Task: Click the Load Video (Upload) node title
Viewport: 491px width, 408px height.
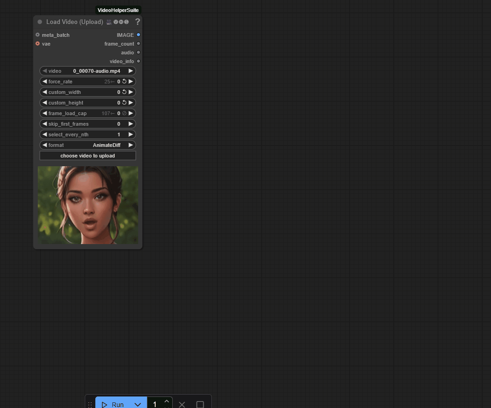Action: tap(75, 22)
